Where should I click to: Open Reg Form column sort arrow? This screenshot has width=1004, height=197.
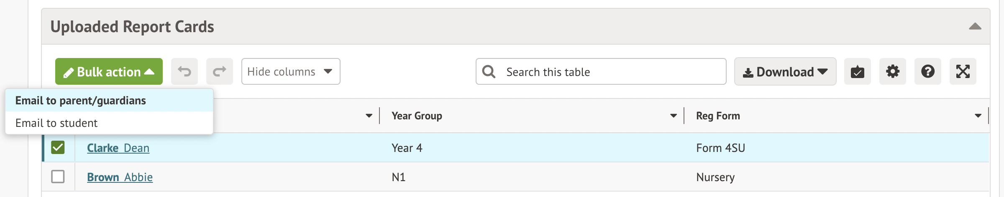pyautogui.click(x=978, y=116)
